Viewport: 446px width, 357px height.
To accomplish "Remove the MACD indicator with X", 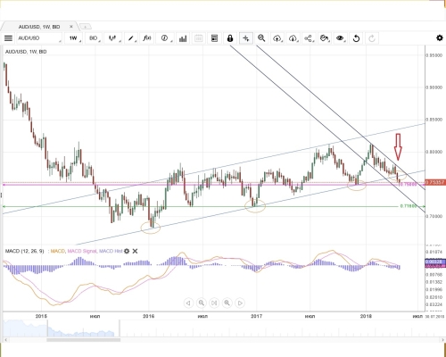I will click(135, 251).
